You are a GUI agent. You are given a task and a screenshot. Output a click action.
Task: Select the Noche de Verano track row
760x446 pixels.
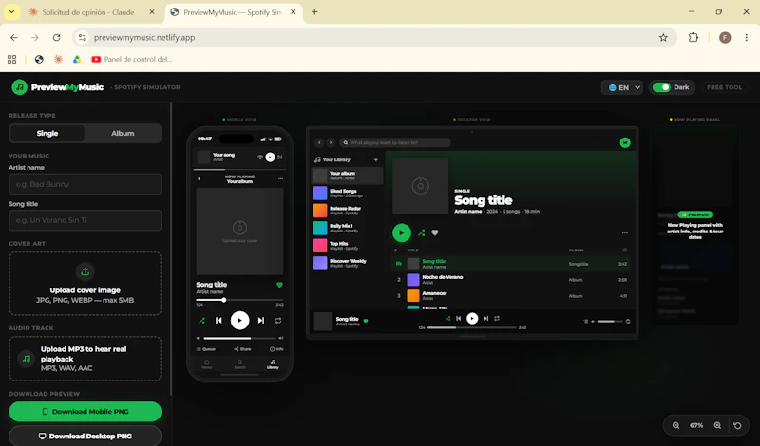coord(511,279)
